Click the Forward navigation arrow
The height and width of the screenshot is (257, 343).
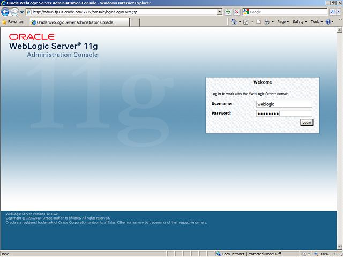tap(15, 11)
